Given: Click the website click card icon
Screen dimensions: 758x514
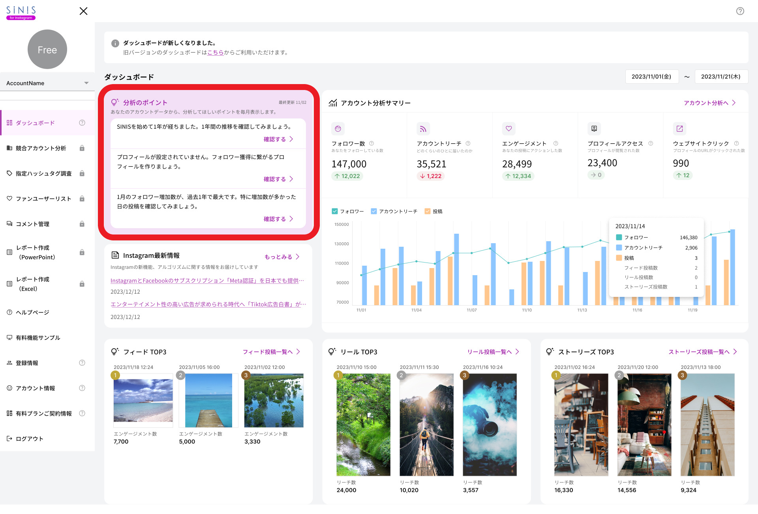Looking at the screenshot, I should [x=679, y=129].
